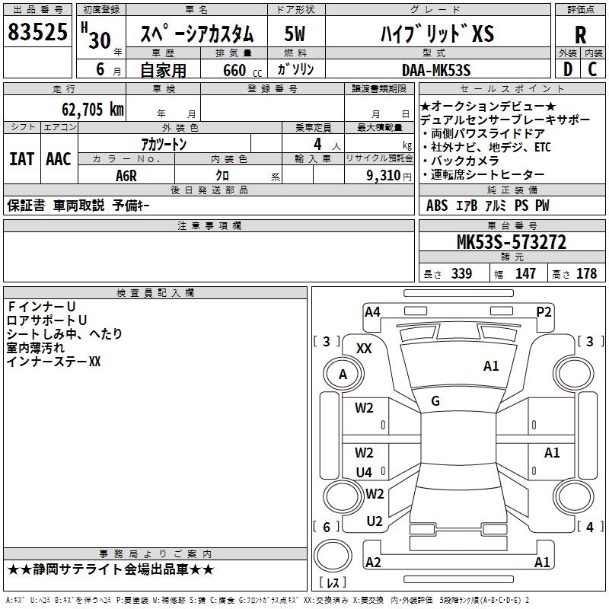Click inspector note シートしみ中、へたり
609x609 pixels.
point(65,334)
